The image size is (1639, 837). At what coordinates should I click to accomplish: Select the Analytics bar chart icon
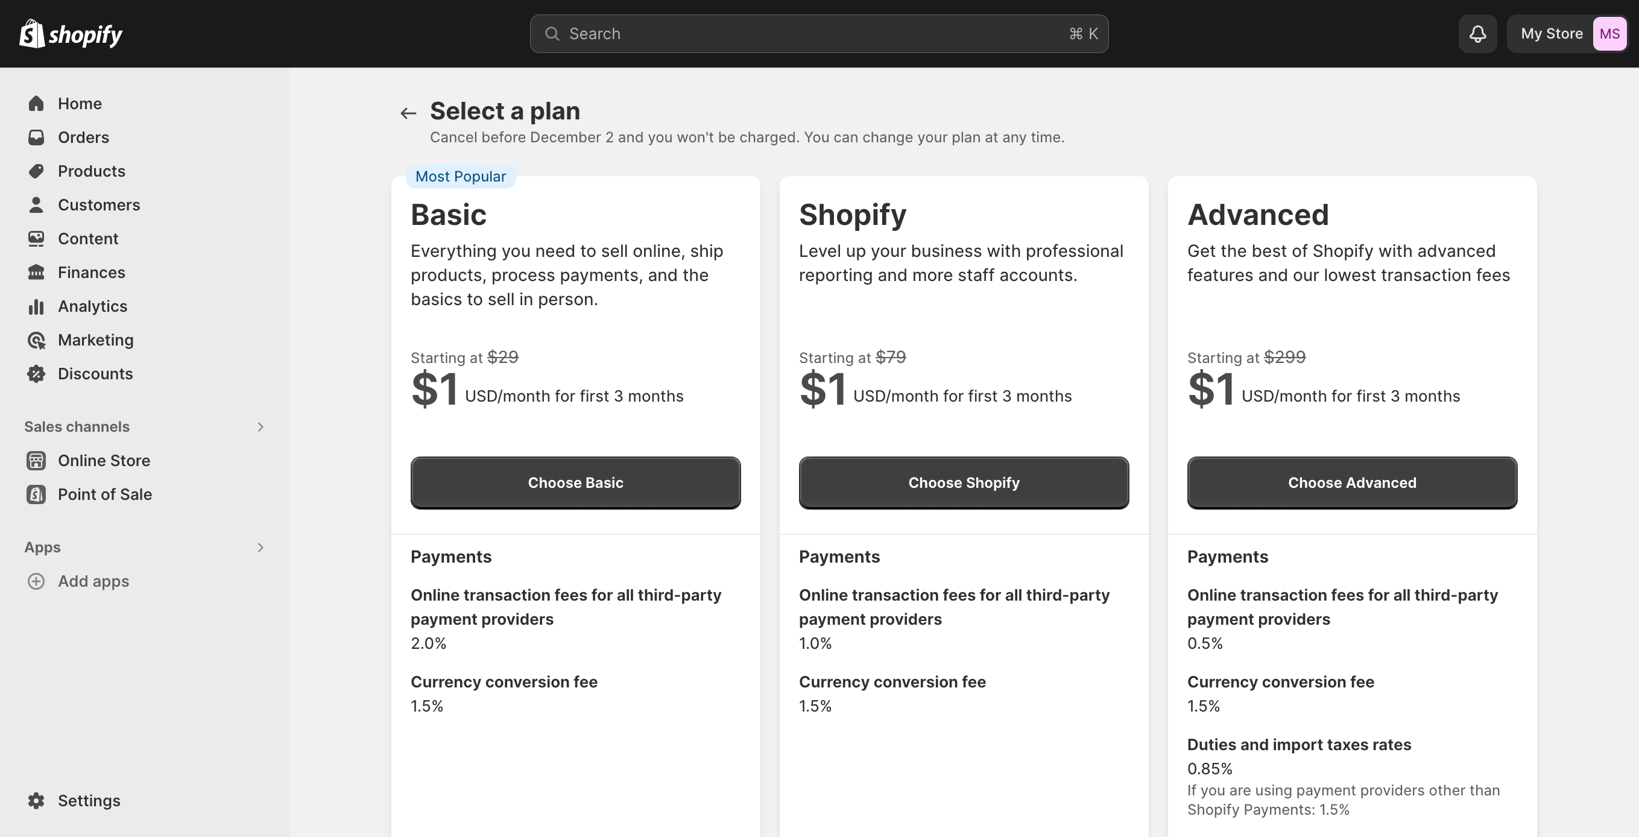[x=36, y=306]
